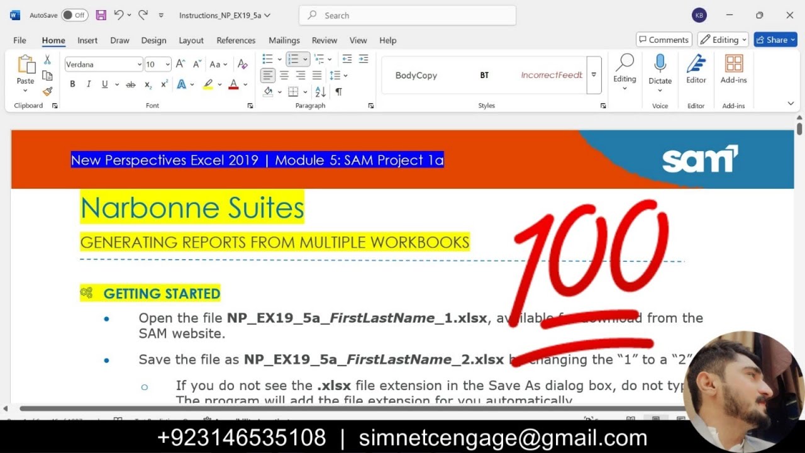805x453 pixels.
Task: Apply yellow text highlight color
Action: pos(208,84)
